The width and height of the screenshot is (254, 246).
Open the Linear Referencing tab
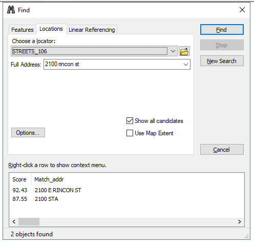point(92,30)
